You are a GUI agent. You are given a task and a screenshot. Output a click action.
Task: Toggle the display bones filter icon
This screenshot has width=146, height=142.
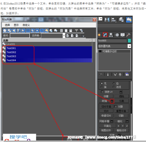pyautogui.click(x=42, y=30)
